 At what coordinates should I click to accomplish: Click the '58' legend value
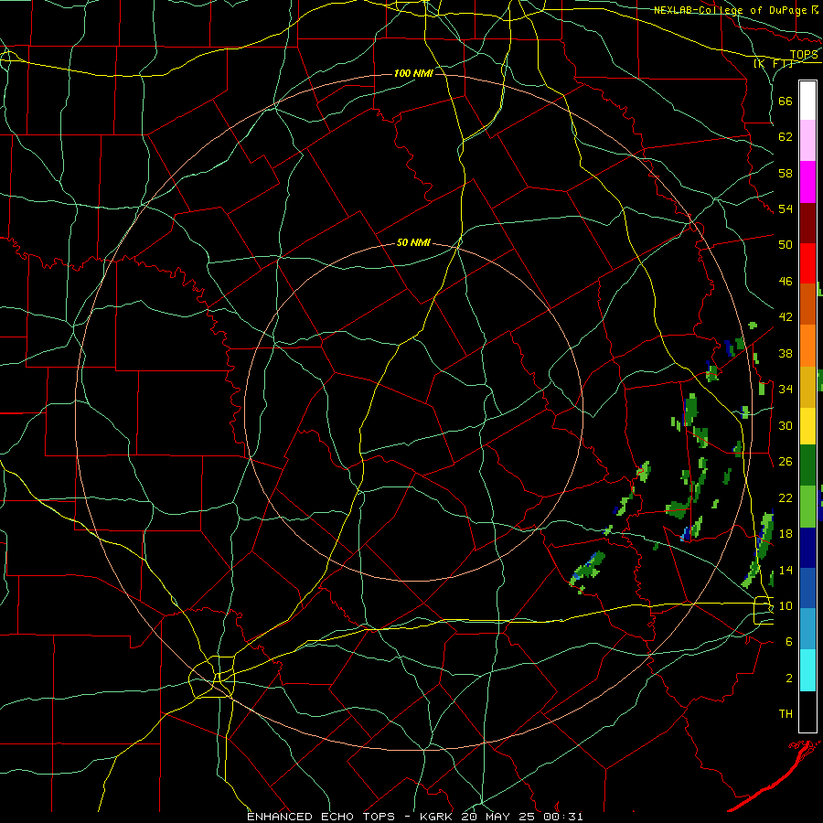[x=786, y=173]
